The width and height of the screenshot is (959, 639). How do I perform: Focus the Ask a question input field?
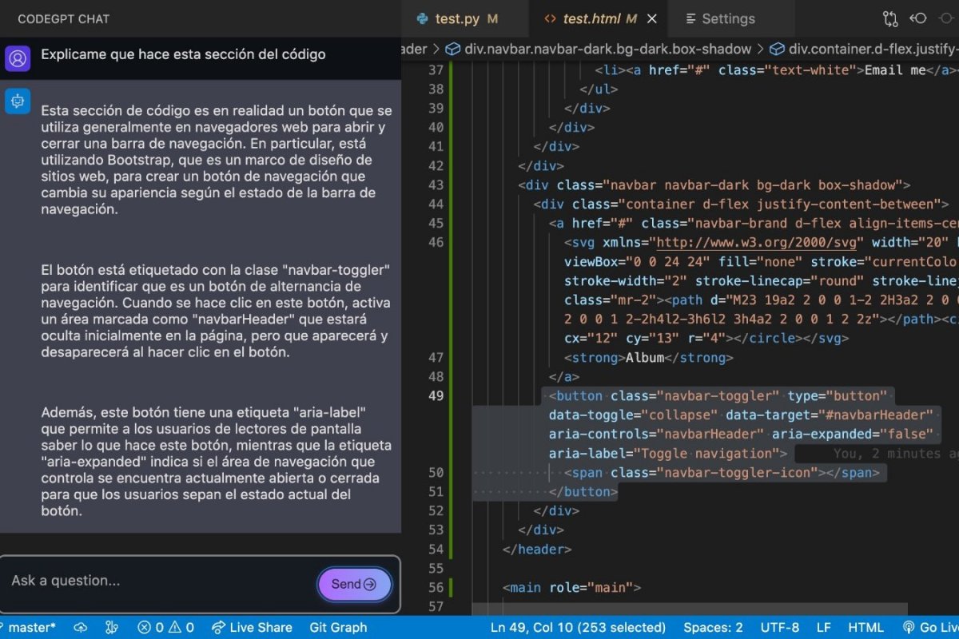click(160, 581)
